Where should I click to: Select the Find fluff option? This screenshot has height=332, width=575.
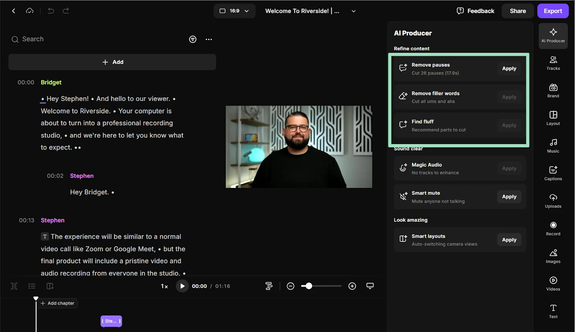(460, 125)
